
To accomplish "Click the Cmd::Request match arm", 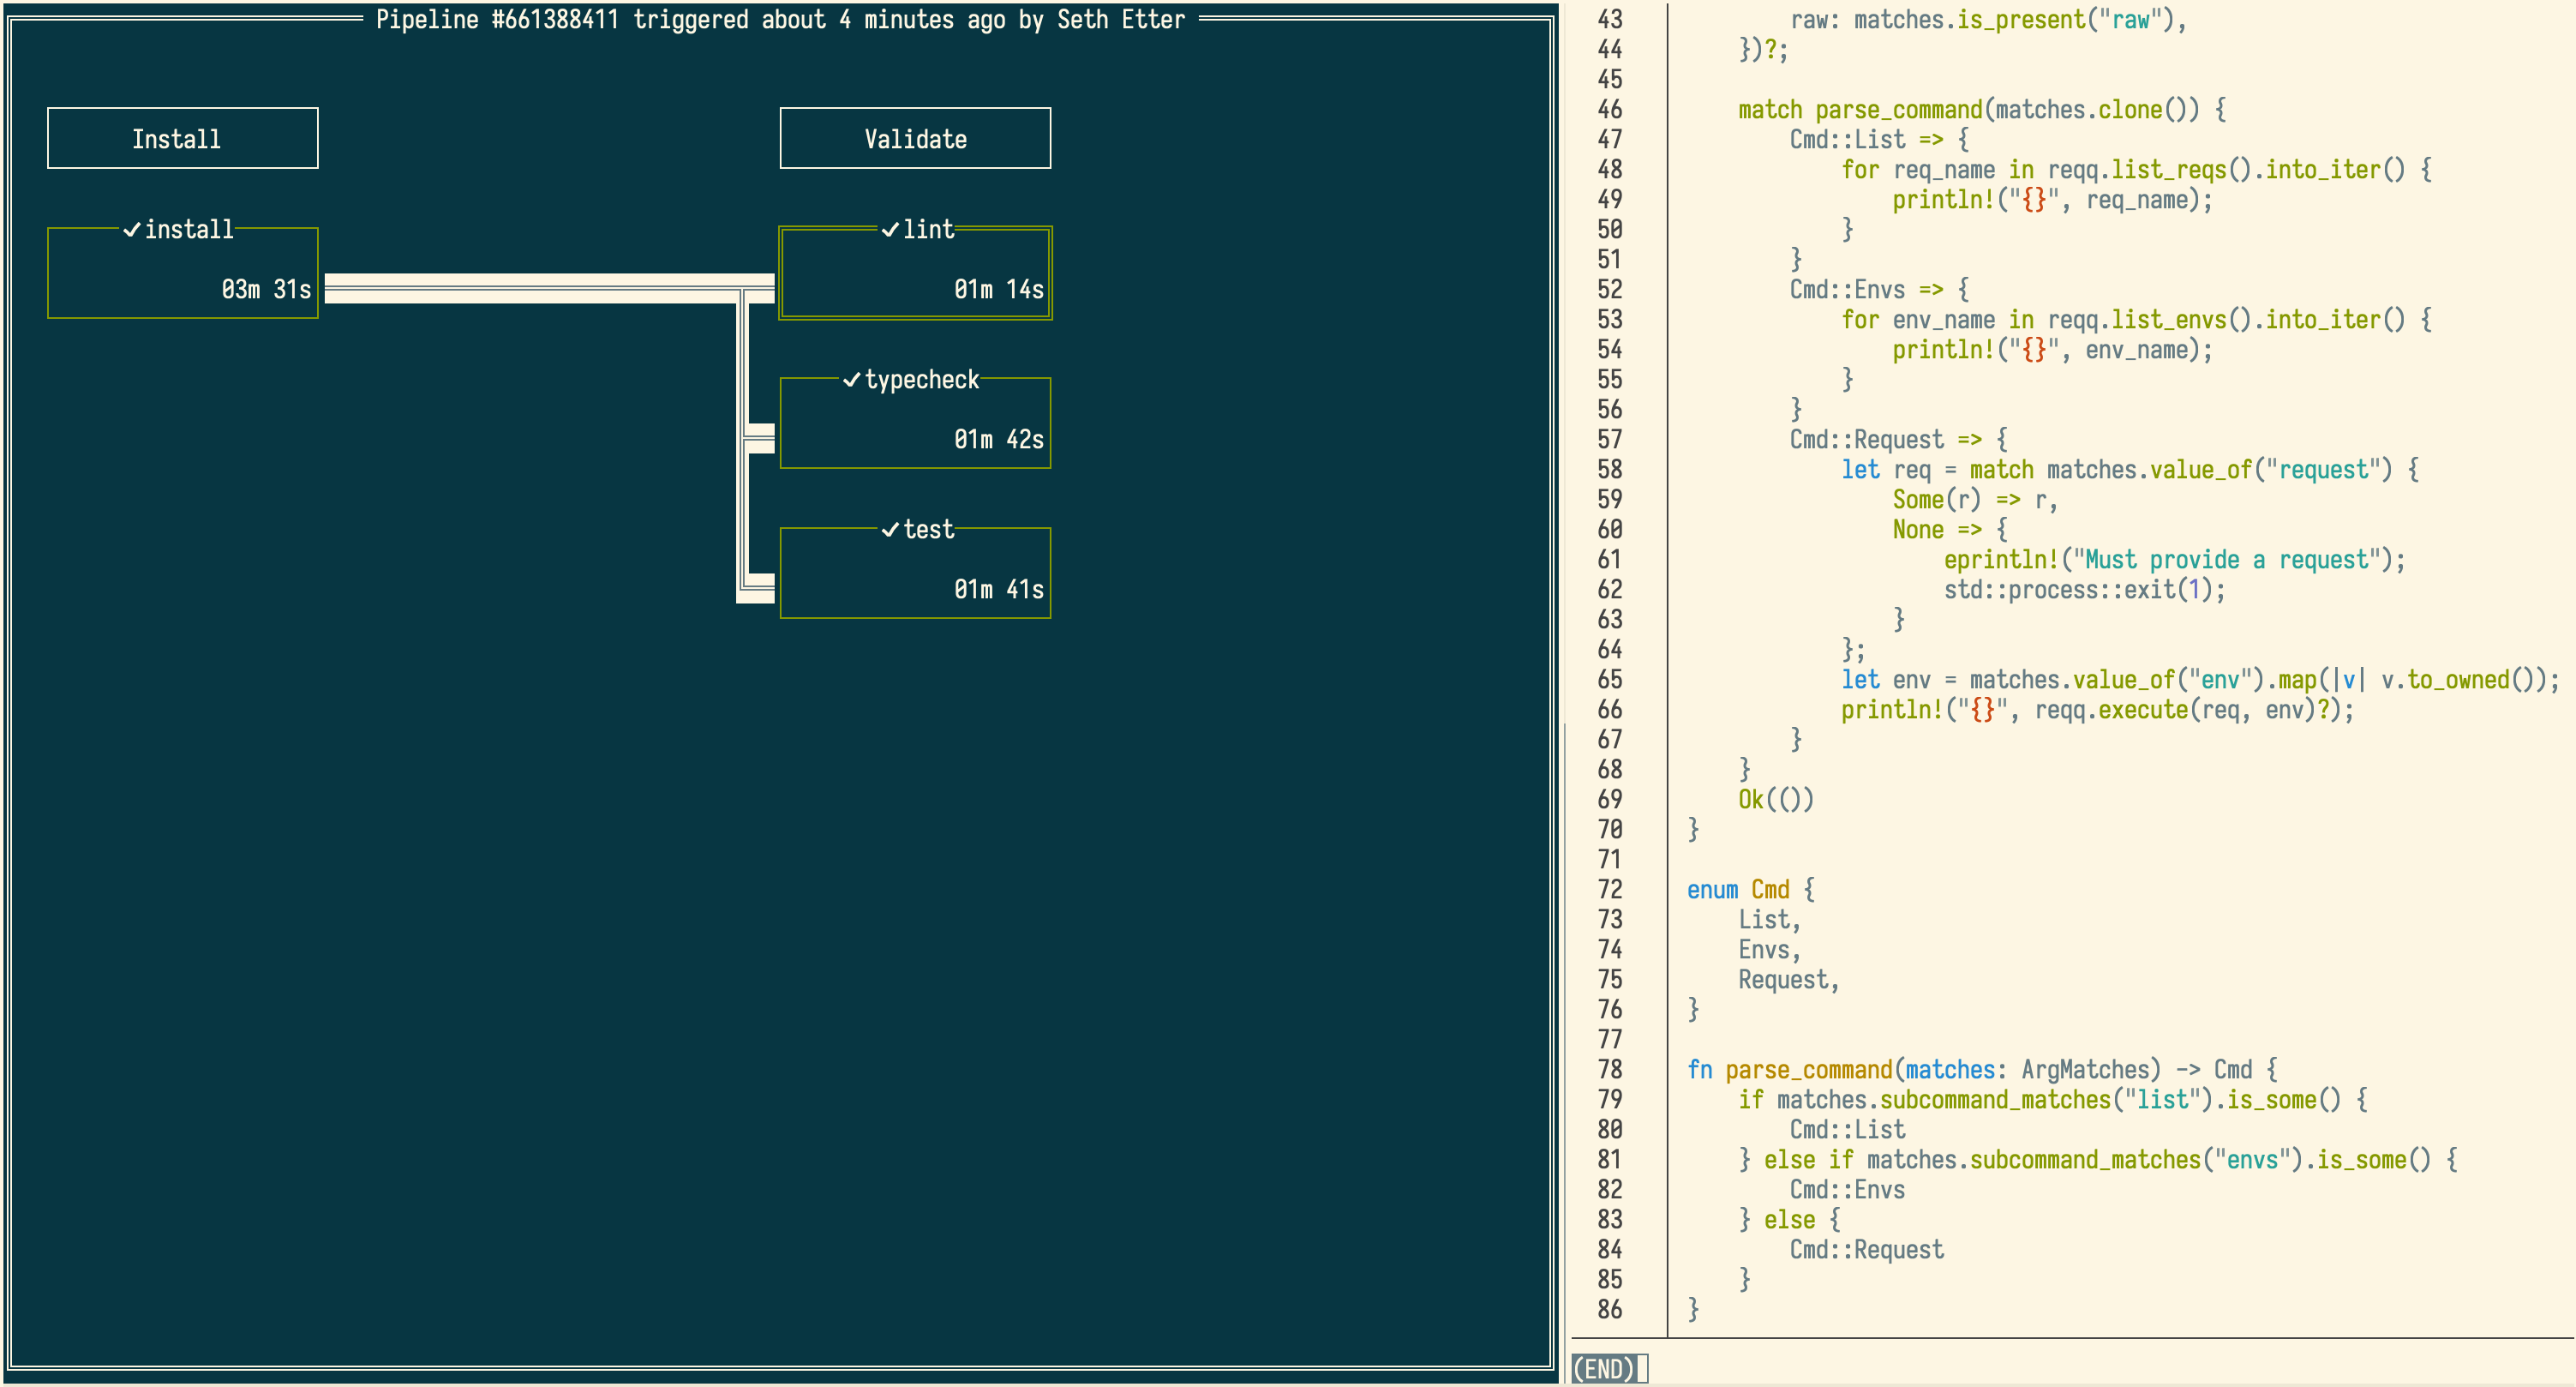I will tap(1866, 440).
